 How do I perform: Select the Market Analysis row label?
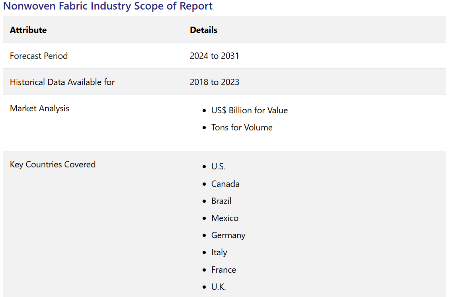[x=39, y=108]
